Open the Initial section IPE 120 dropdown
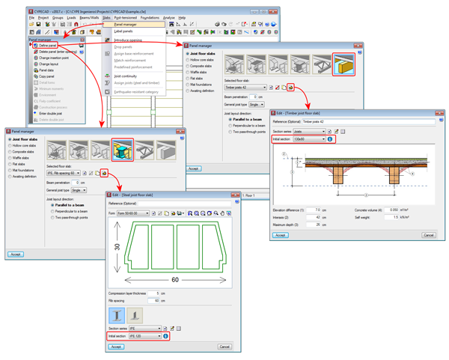 tap(144, 336)
